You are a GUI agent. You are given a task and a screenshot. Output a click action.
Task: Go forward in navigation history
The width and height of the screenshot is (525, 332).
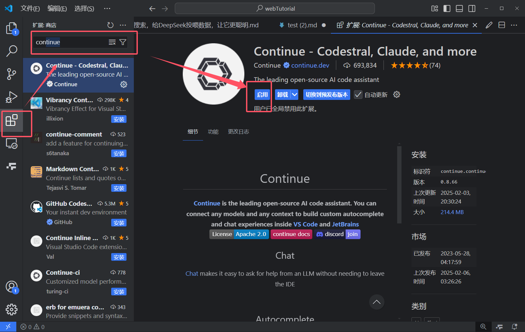(x=165, y=9)
